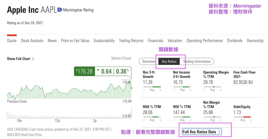Viewport: 268px width, 139px height.
Task: Click the Show Full Chart link
Action: pos(19,59)
